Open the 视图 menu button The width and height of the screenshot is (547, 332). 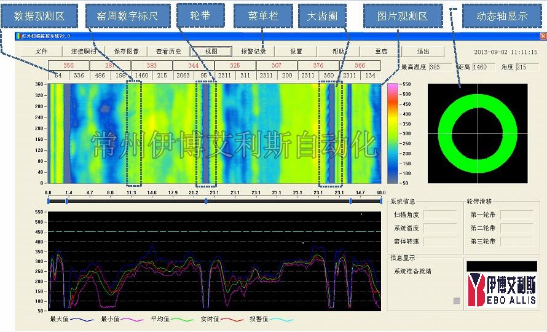(x=211, y=52)
